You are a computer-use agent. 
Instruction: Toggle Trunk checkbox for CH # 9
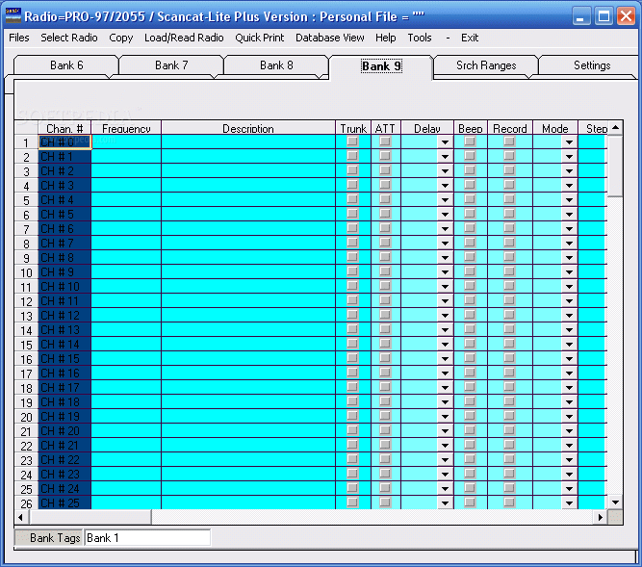coord(352,271)
